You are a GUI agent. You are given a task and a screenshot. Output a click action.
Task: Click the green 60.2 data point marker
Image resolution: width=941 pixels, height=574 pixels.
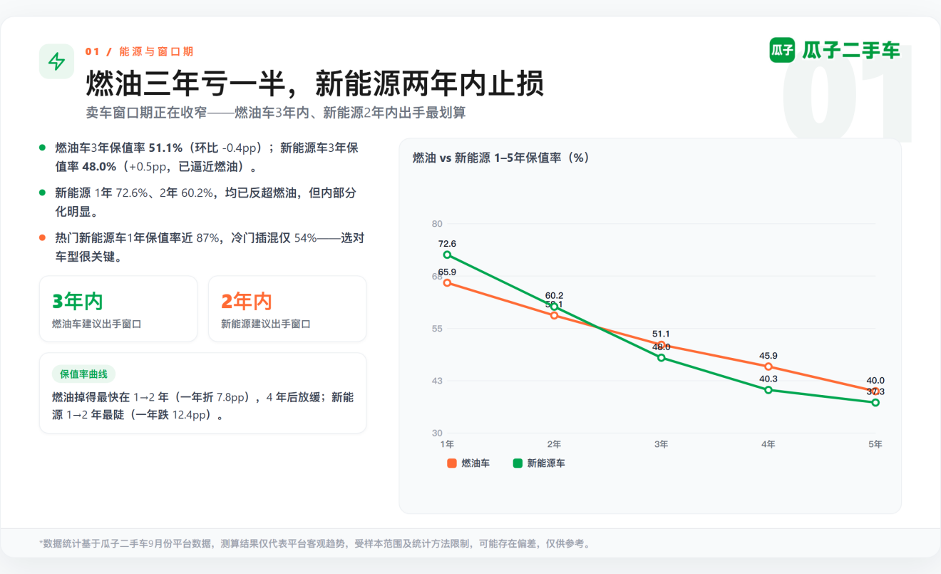554,307
